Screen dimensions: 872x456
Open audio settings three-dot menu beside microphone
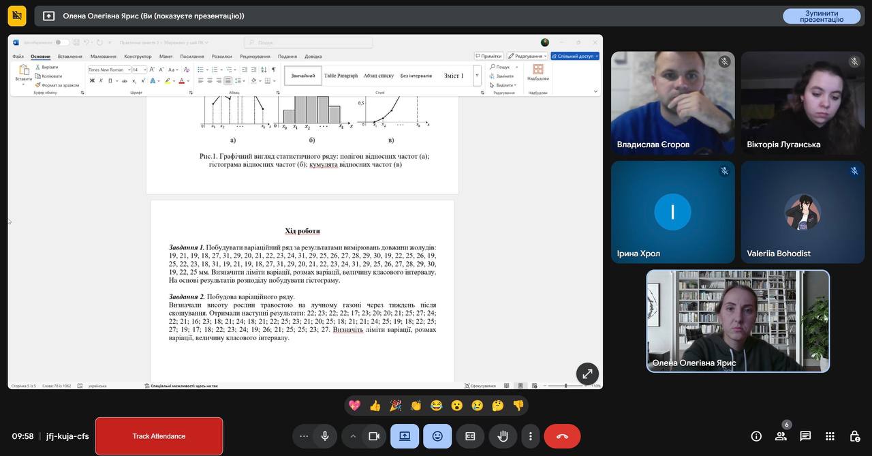click(x=304, y=436)
